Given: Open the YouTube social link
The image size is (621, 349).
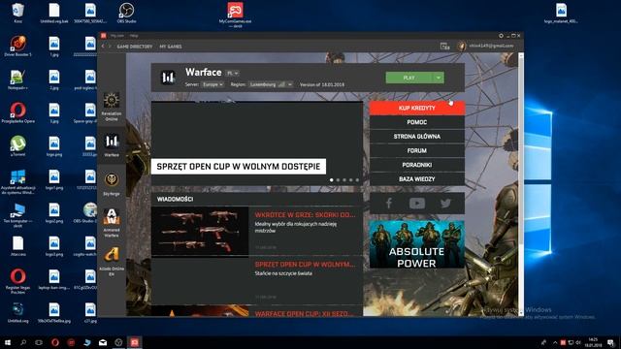Looking at the screenshot, I should pos(417,204).
